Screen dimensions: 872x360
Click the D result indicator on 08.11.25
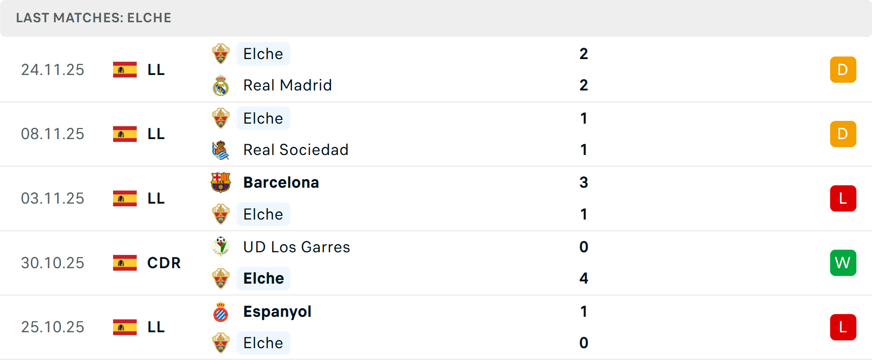coord(843,134)
